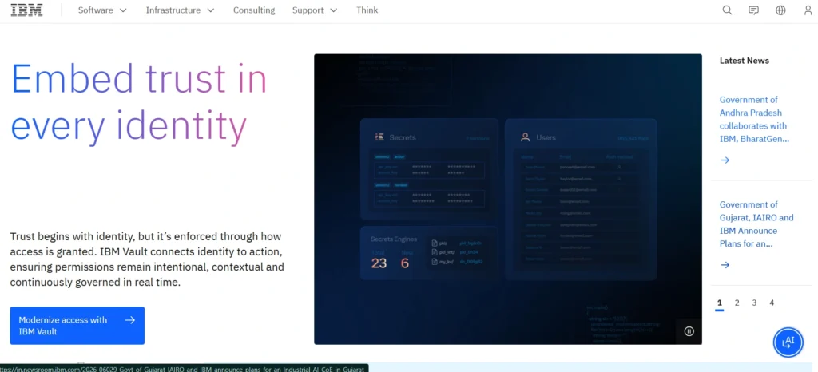Open Government of Andhra Pradesh news link
818x372 pixels.
point(754,119)
